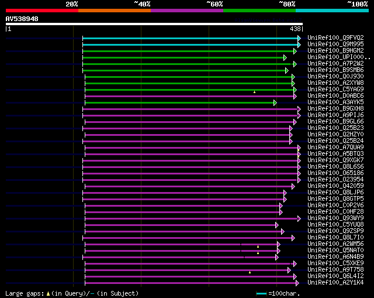Click the UniRef100_C5YAG9 text
The image size is (374, 298).
pyautogui.click(x=335, y=90)
